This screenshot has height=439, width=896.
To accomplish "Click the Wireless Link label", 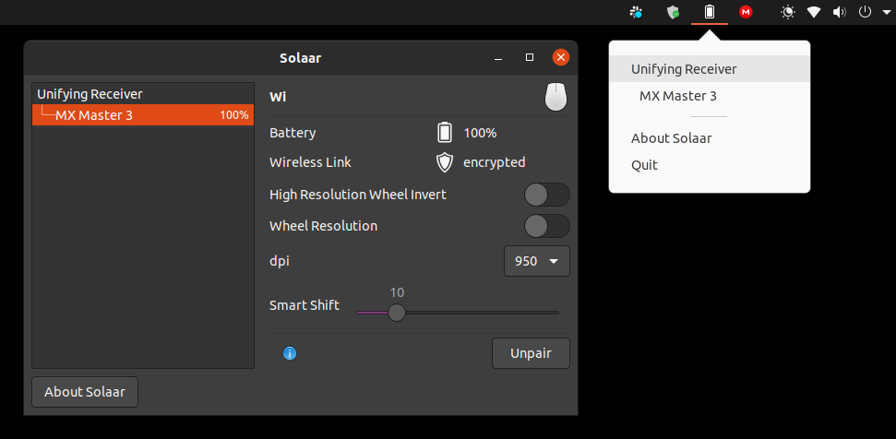I will (310, 162).
